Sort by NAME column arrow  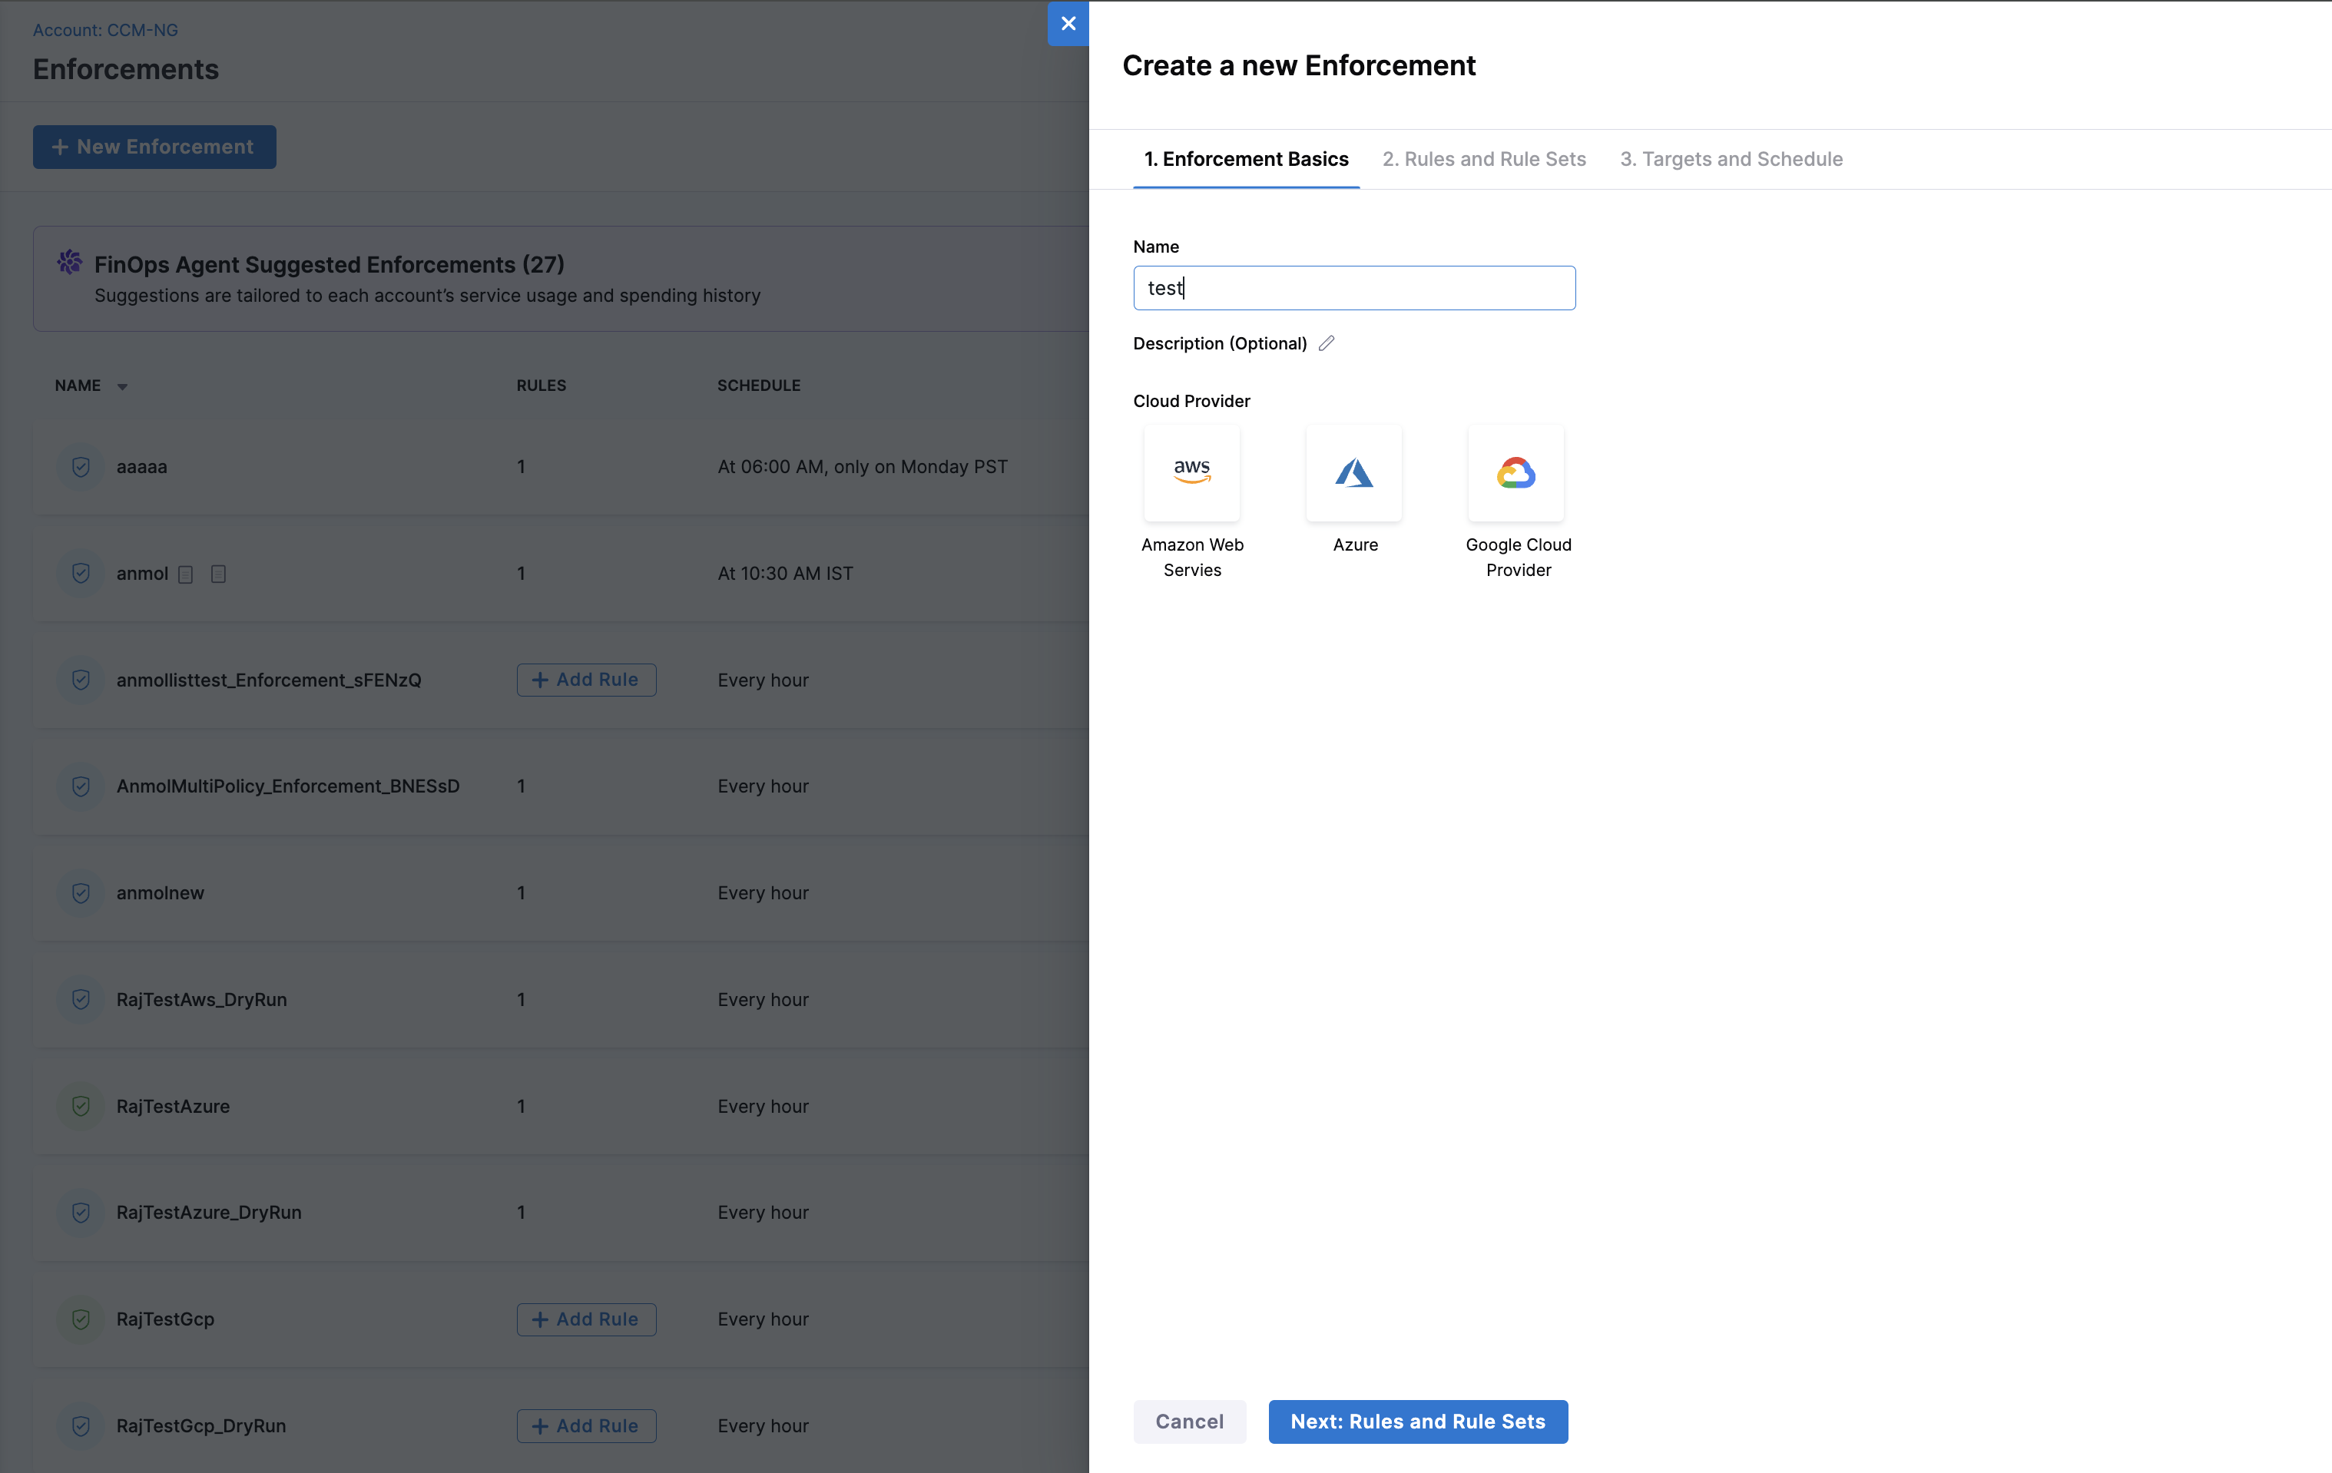[122, 386]
